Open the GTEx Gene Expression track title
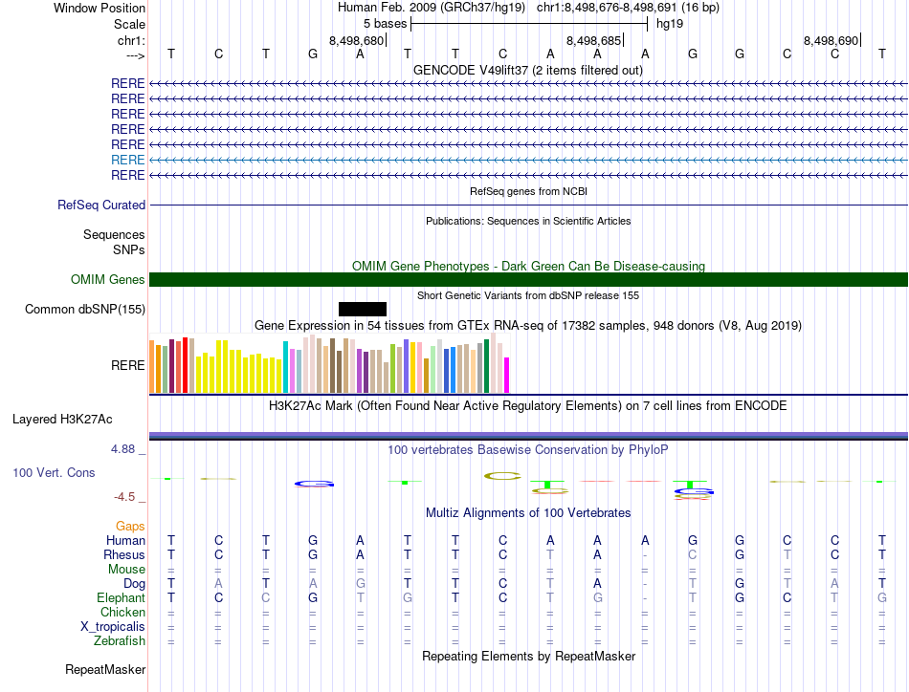 pyautogui.click(x=528, y=325)
